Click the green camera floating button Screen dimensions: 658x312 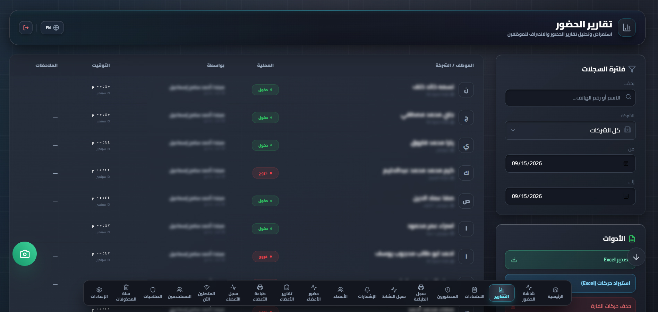(25, 254)
